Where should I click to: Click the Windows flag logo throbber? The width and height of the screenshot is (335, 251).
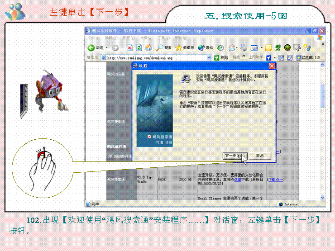point(320,38)
